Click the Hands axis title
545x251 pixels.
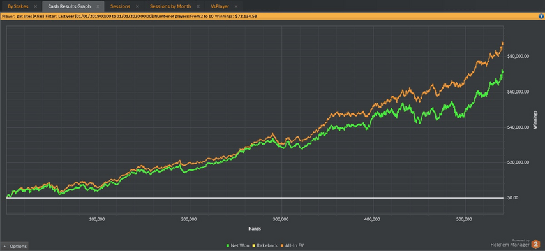click(255, 229)
